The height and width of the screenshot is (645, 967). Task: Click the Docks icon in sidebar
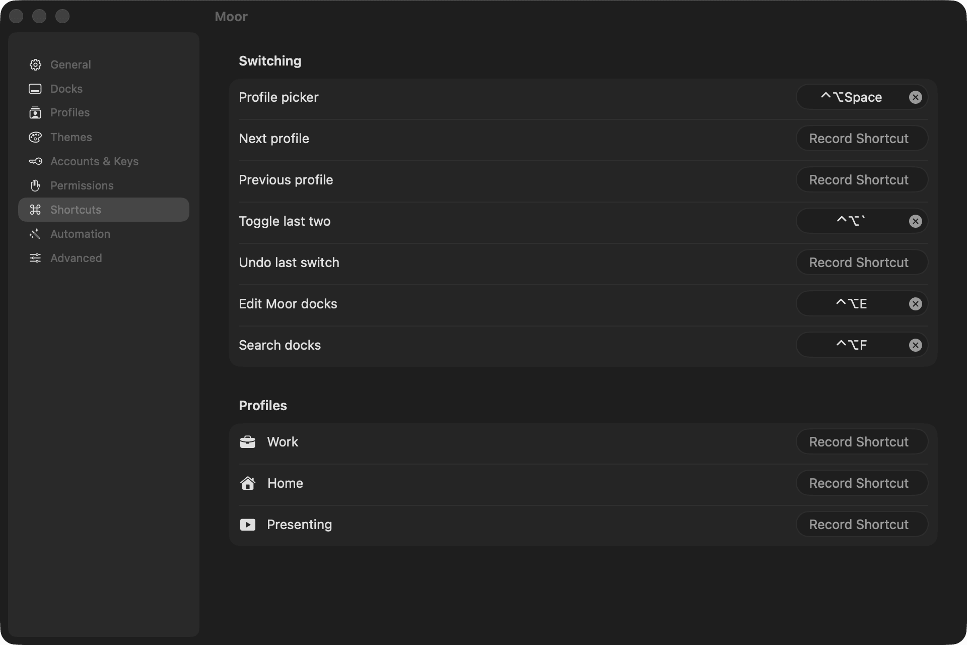(35, 89)
